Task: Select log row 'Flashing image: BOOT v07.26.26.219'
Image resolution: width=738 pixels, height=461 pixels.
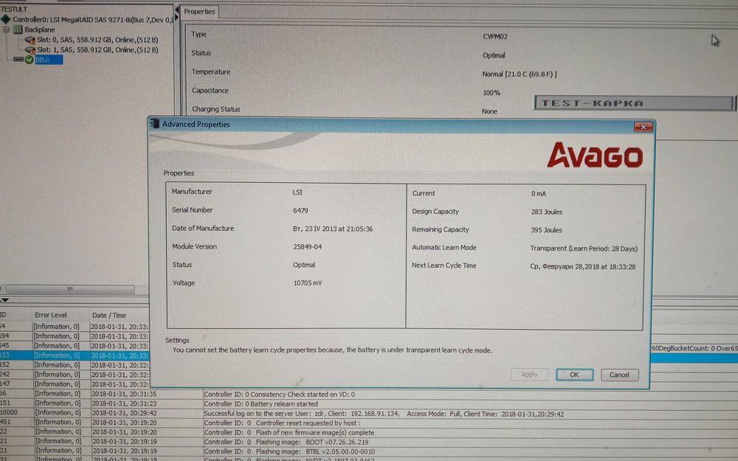Action: click(369, 442)
